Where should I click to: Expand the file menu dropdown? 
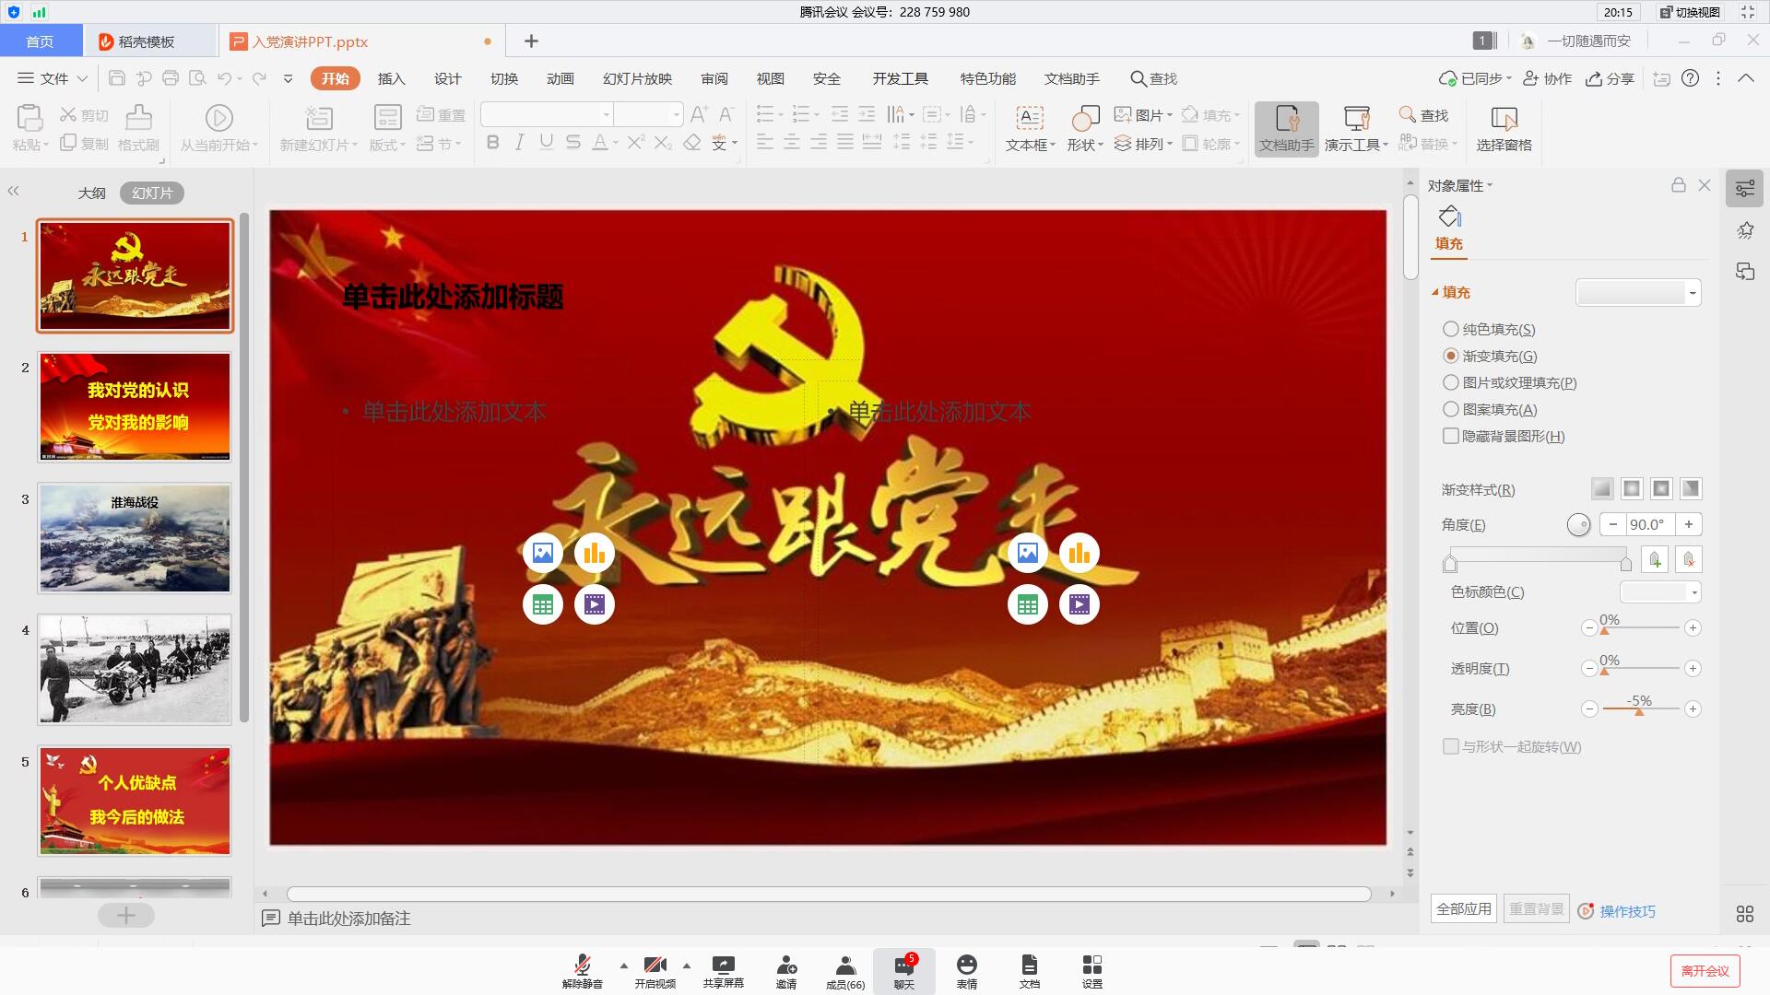(x=53, y=78)
